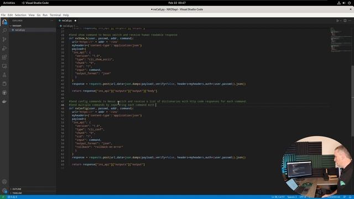Click line number 48 in the gutter

click(x=63, y=105)
